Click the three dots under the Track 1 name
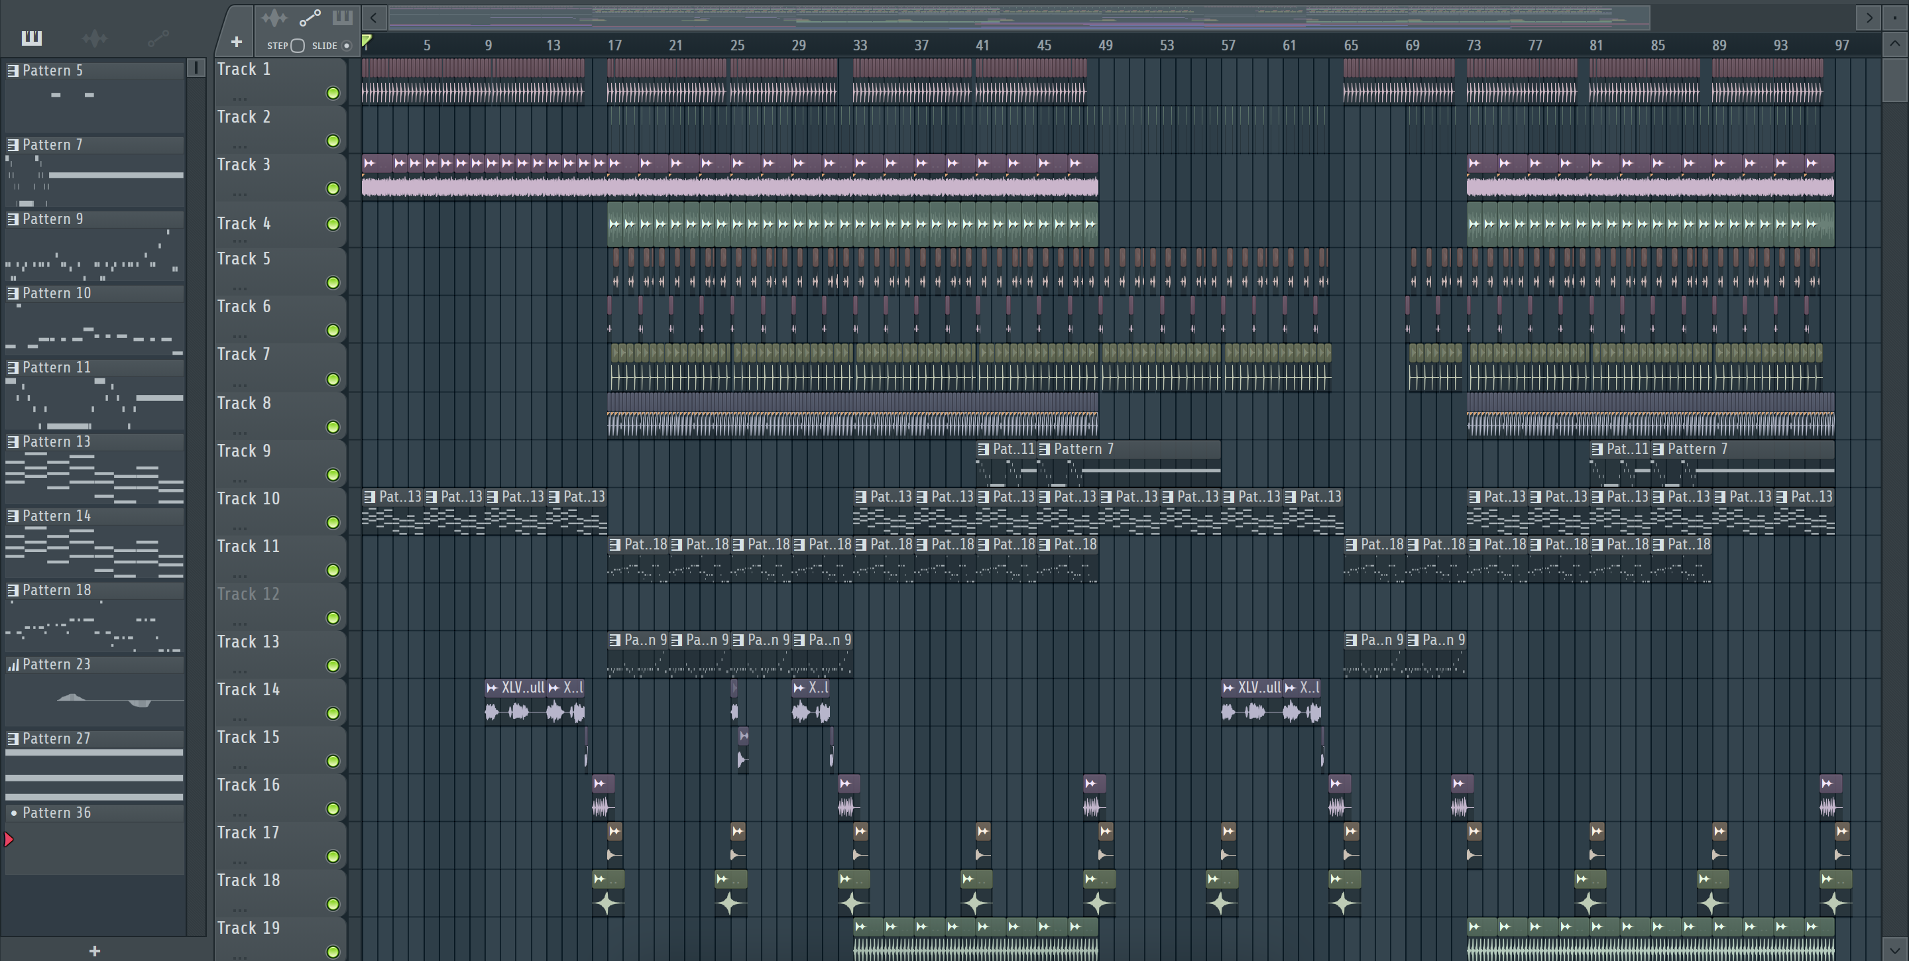Screen dimensions: 1909x961 pos(239,99)
